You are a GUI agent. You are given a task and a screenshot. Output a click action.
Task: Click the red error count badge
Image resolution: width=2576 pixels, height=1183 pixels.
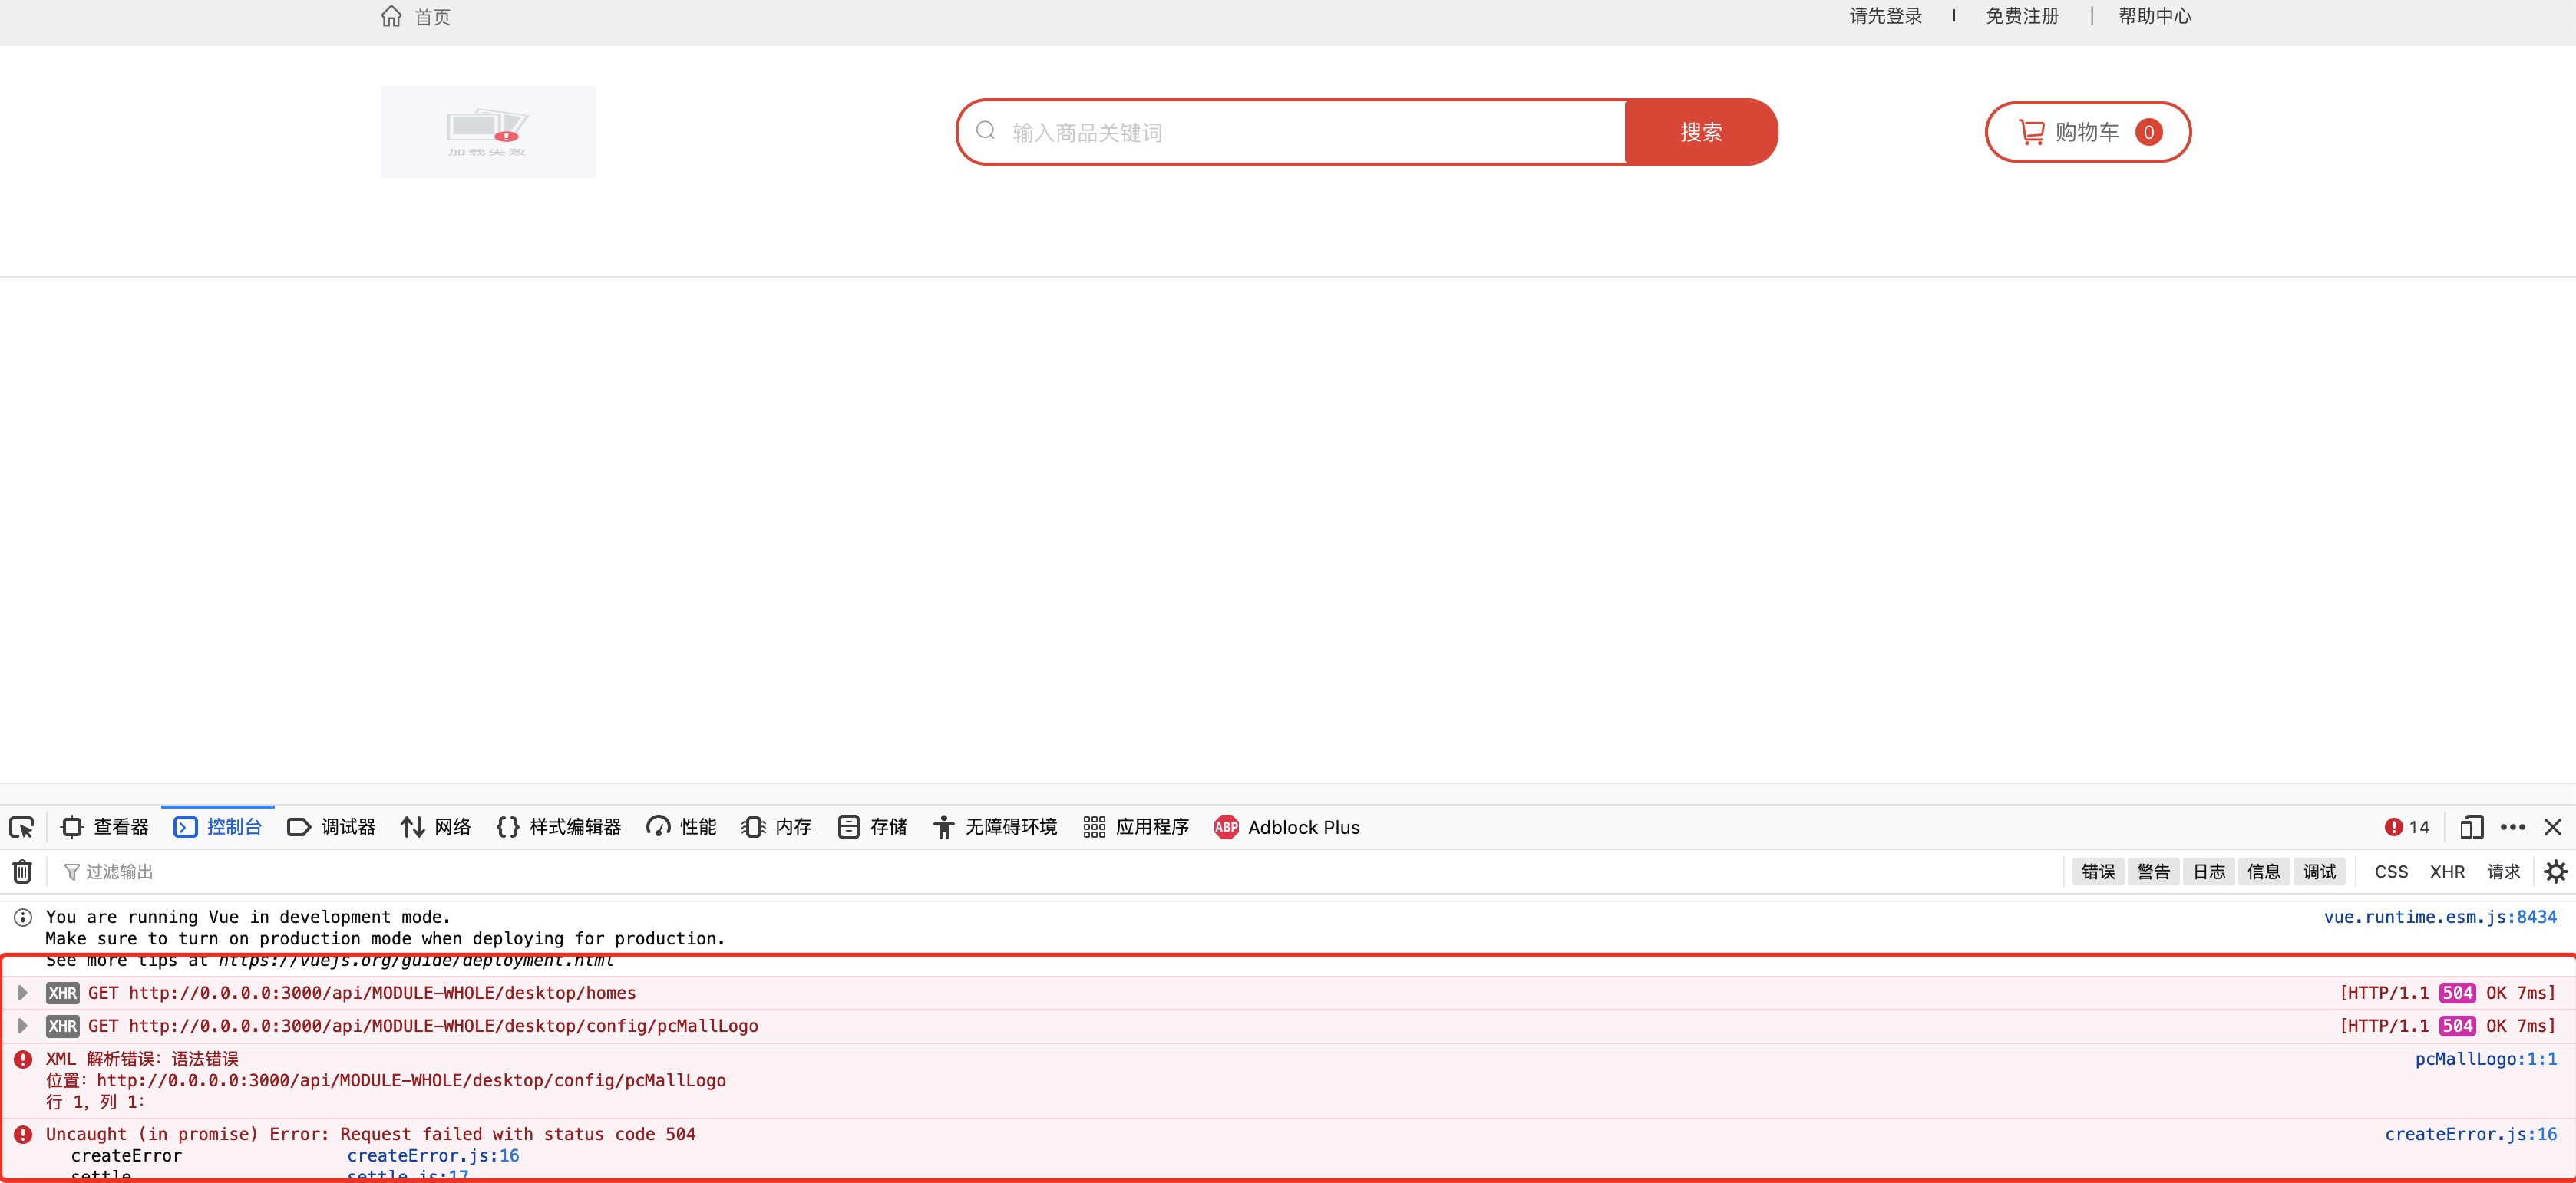point(2406,827)
